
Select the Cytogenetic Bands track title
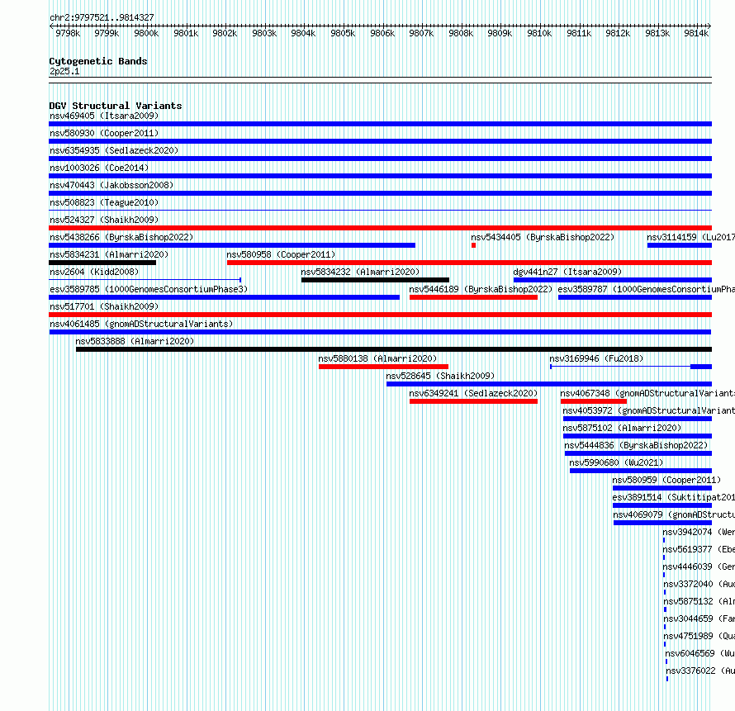click(x=98, y=61)
